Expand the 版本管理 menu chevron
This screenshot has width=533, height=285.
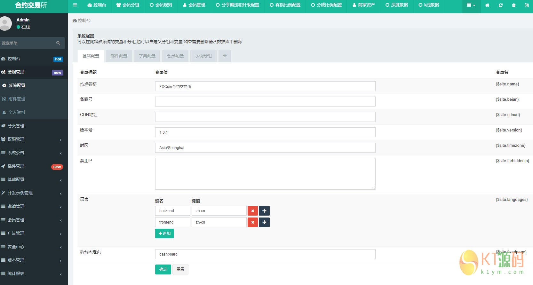[x=61, y=261]
